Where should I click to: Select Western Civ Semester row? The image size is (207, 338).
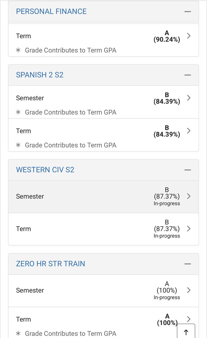pyautogui.click(x=103, y=197)
